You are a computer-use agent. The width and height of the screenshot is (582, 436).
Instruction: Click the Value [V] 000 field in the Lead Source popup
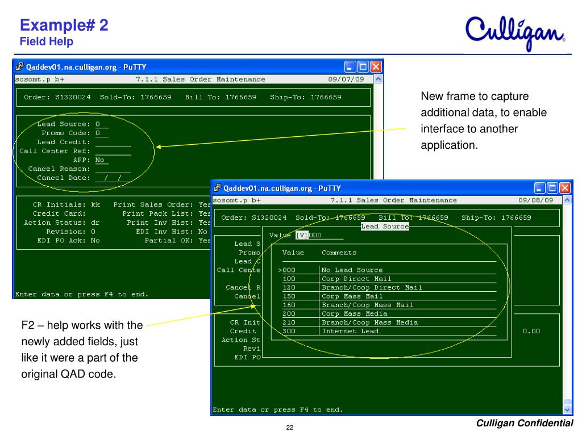pos(319,235)
